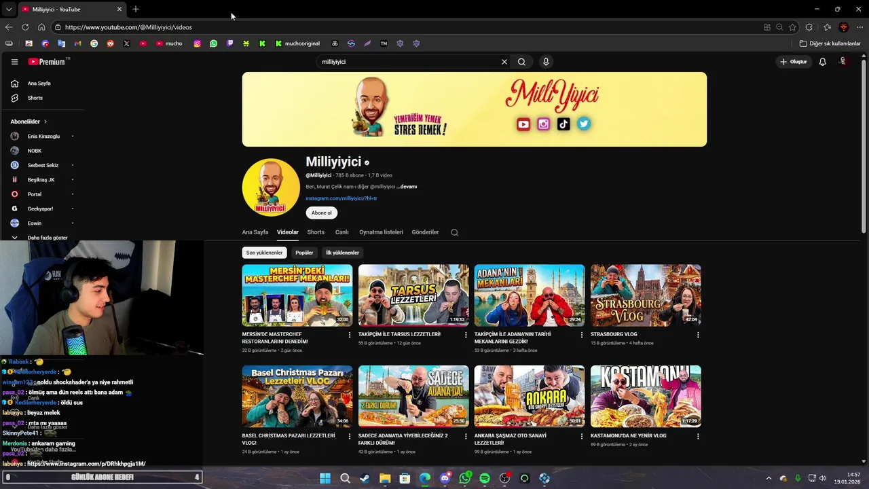Switch to channel Shorts tab

click(316, 232)
